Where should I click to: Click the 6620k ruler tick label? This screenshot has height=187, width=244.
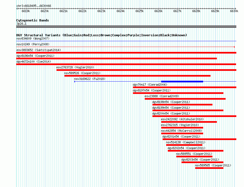tap(45, 11)
